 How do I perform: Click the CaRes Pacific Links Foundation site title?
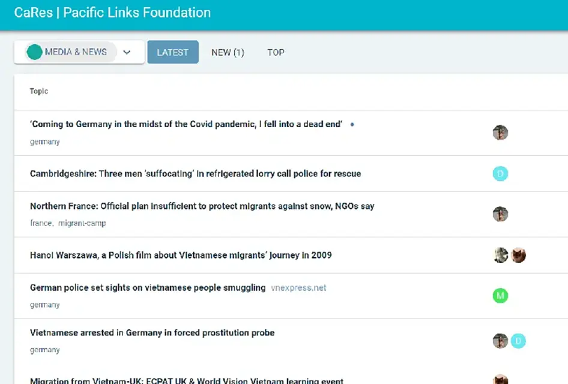[x=112, y=13]
